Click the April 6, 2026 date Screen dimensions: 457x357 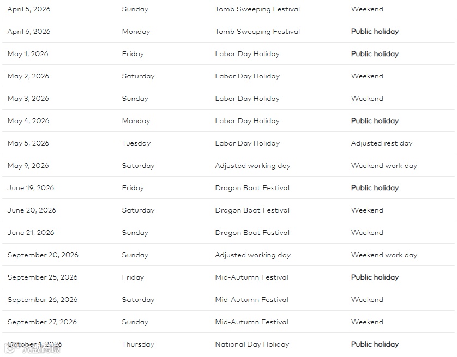29,32
